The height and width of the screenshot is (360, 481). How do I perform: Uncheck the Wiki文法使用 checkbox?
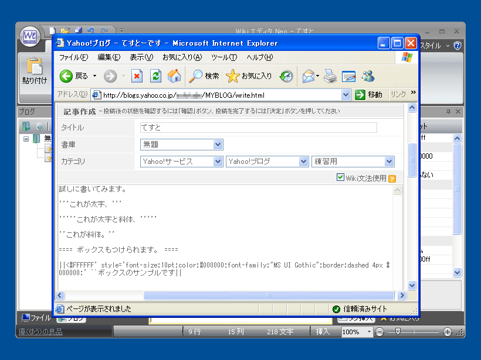tap(340, 177)
